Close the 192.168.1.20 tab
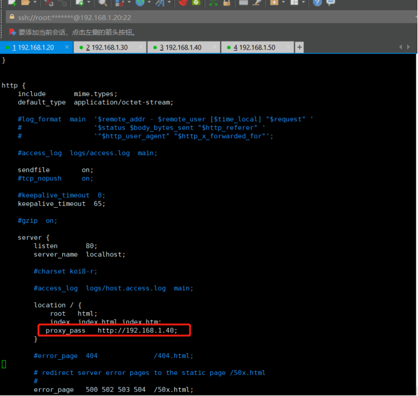Screen dimensions: 418x396 66,47
